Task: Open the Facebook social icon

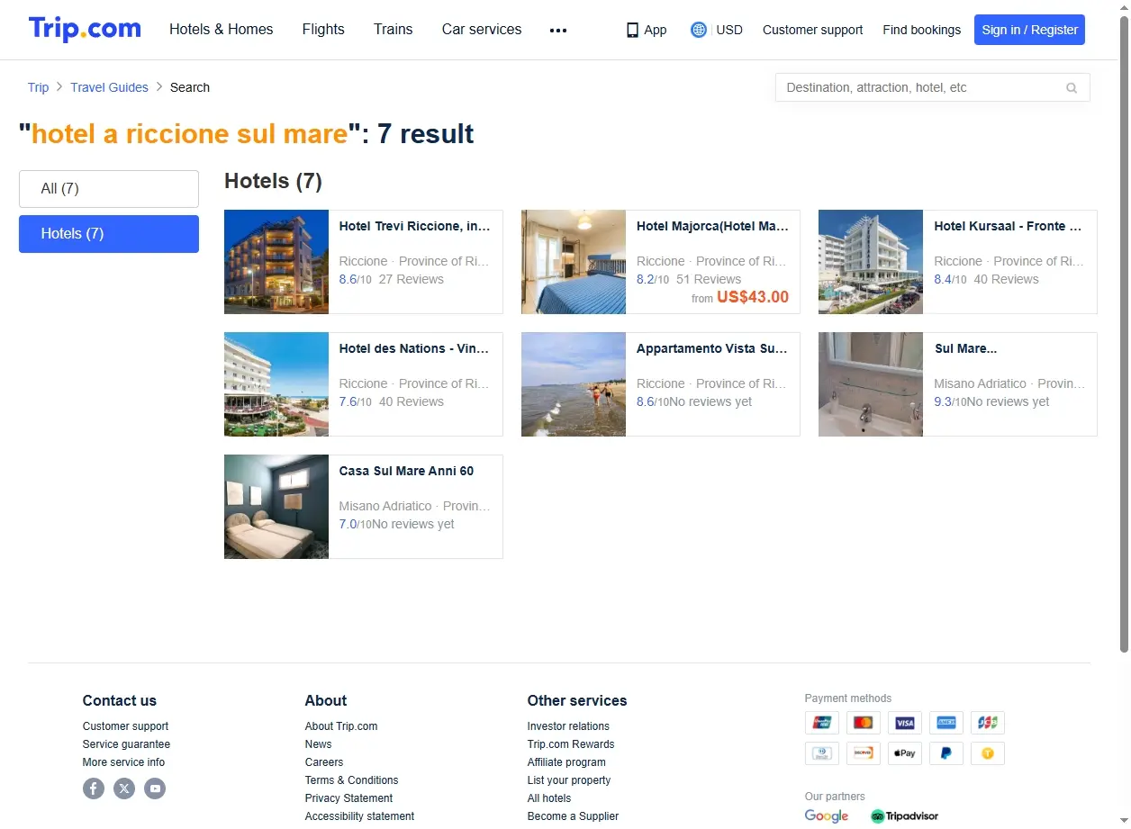Action: tap(94, 788)
